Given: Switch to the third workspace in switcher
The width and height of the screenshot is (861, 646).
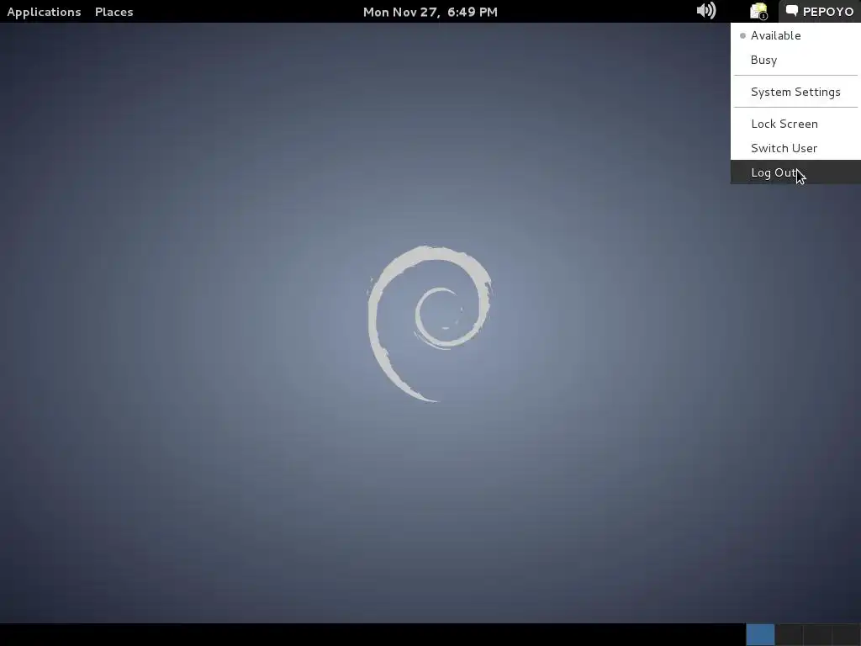Looking at the screenshot, I should coord(817,635).
